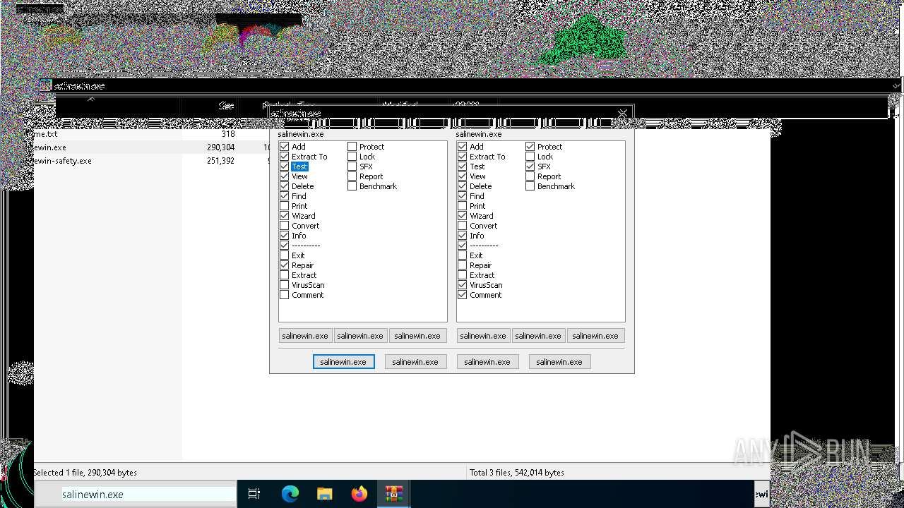Untick the checked SFX checkbox
The image size is (904, 508).
(530, 167)
